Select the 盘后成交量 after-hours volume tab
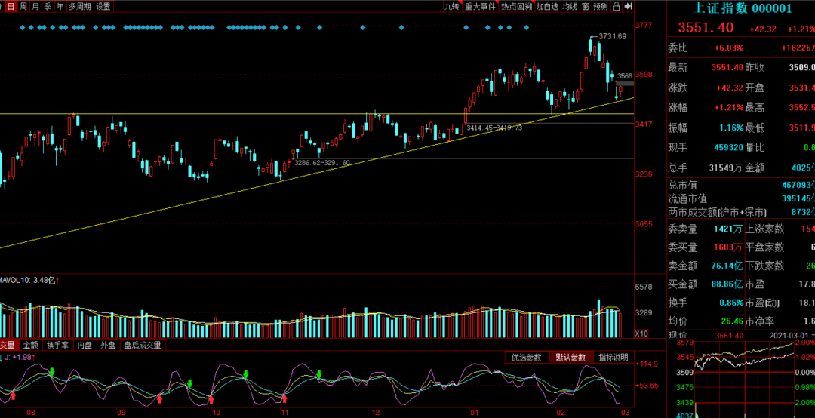 pos(142,344)
